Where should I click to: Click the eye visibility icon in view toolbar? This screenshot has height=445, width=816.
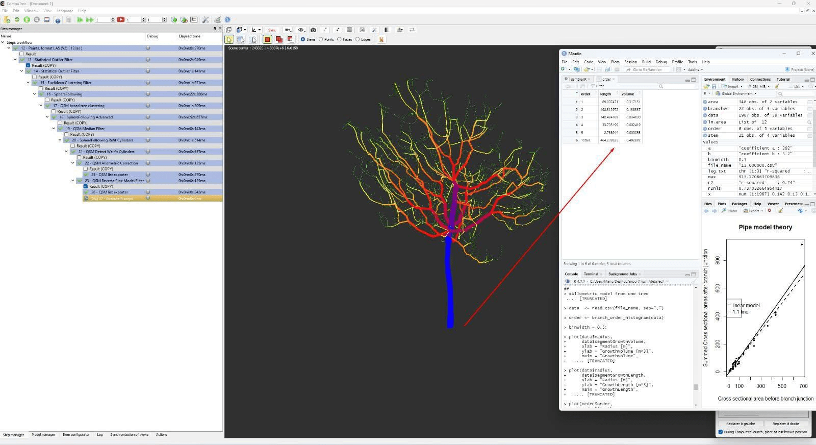coord(301,30)
